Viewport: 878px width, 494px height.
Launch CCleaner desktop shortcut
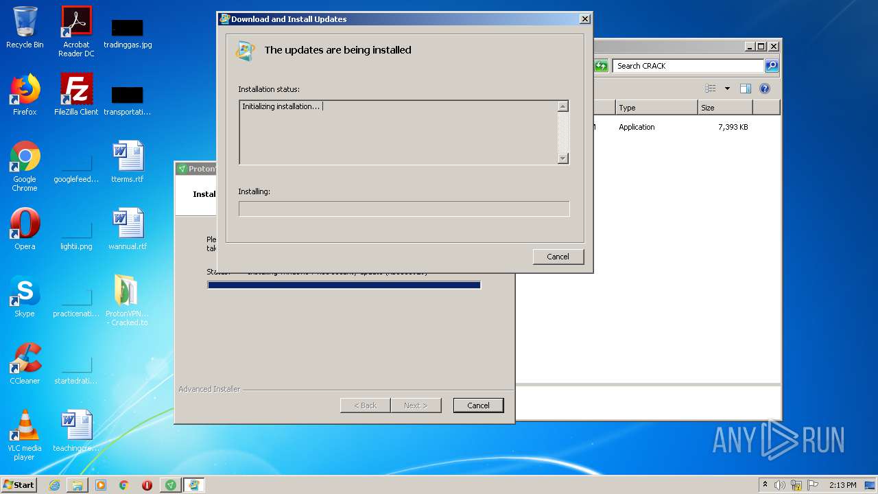pos(25,364)
